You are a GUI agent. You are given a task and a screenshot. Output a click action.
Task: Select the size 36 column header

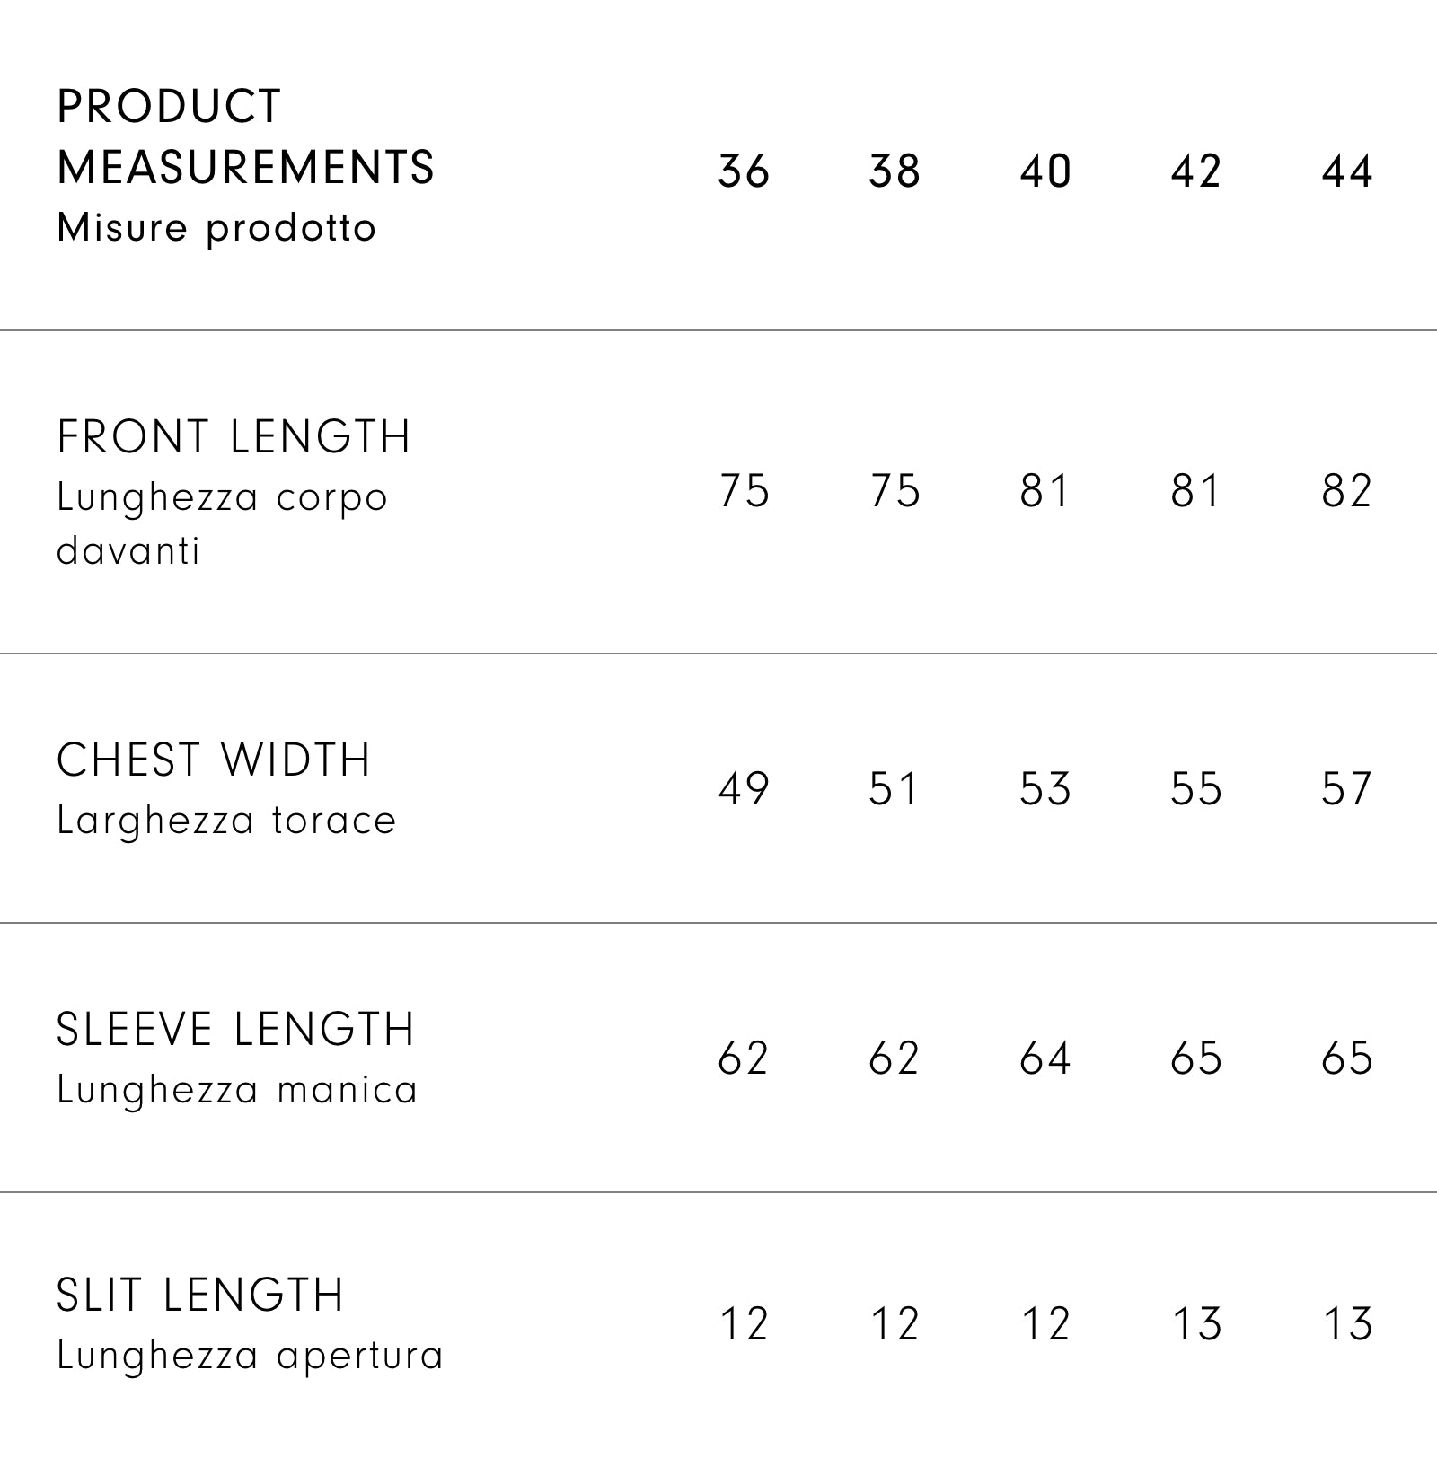tap(744, 171)
